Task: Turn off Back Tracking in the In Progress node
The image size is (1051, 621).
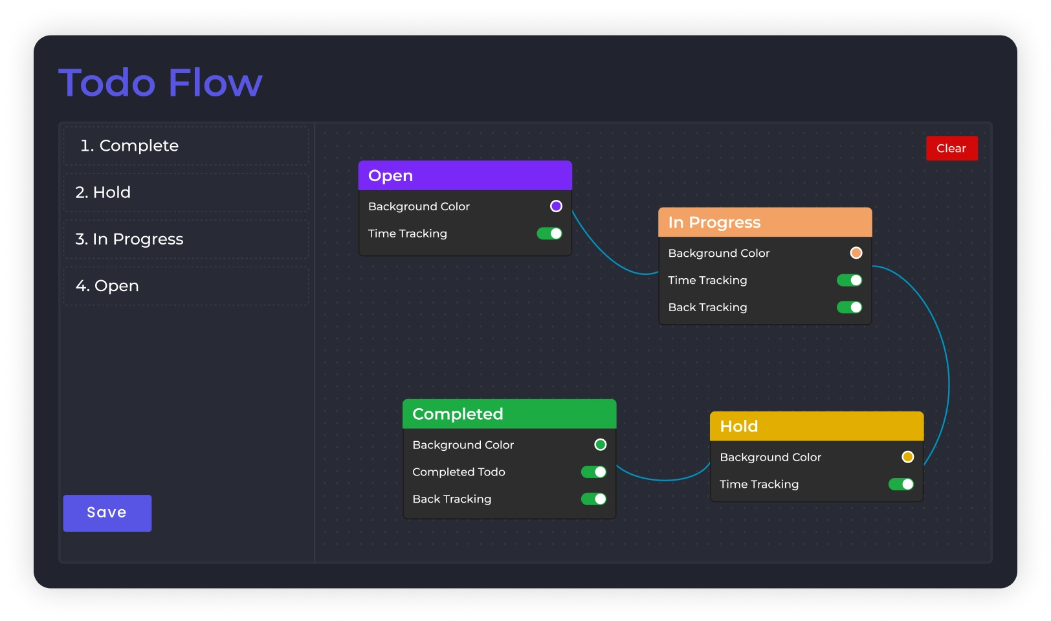Action: coord(849,307)
